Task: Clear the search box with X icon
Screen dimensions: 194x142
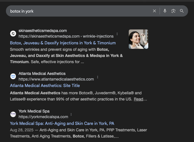Action: (x=154, y=11)
